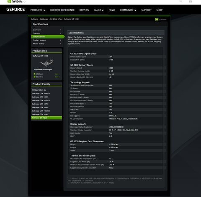Screen dimensions: 201x197
Task: Click More link next to GPU Boost
Action: [57, 74]
